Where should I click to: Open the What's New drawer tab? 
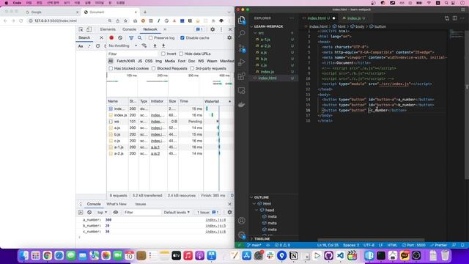click(x=117, y=204)
